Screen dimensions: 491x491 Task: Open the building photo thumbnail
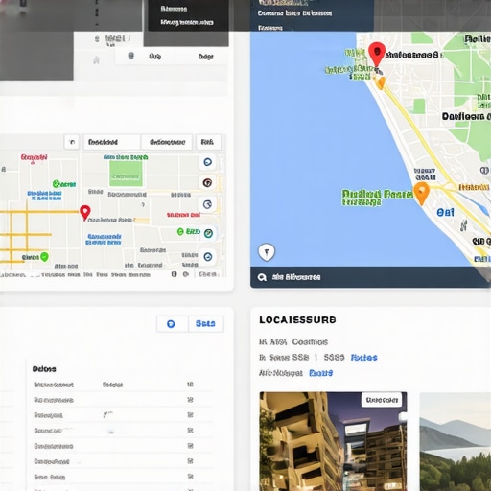(333, 441)
